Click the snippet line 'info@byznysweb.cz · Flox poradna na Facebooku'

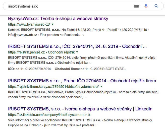(x=46, y=35)
